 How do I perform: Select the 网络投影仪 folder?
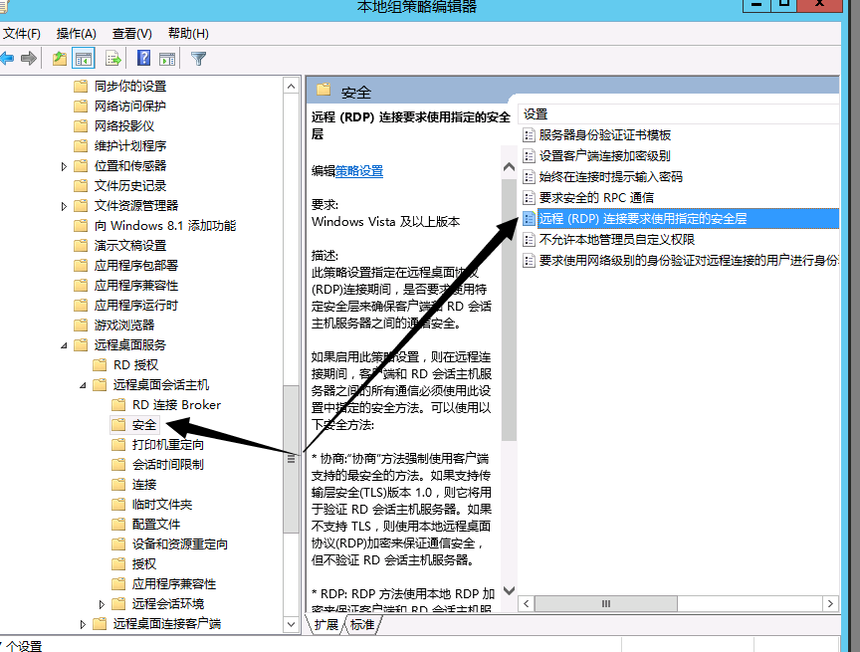pyautogui.click(x=114, y=126)
